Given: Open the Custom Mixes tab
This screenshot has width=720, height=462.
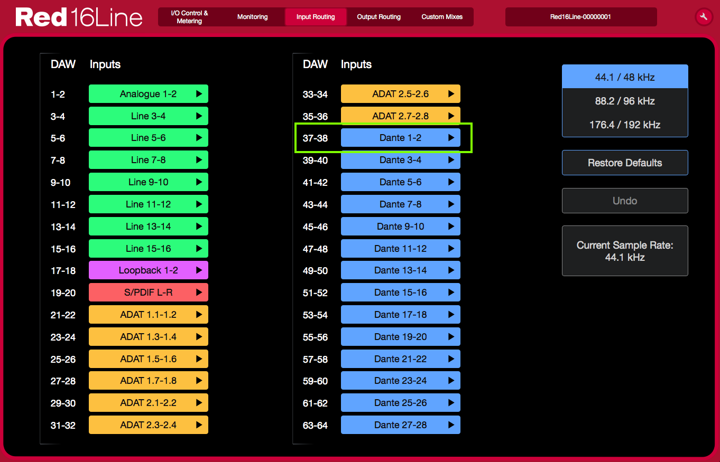Looking at the screenshot, I should pyautogui.click(x=442, y=17).
